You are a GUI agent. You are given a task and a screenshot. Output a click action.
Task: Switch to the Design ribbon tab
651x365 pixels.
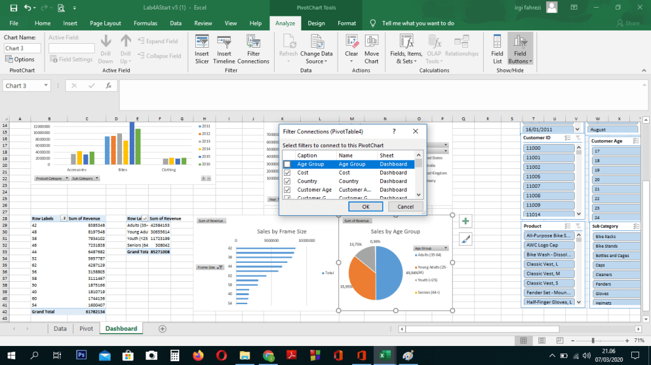tap(316, 23)
